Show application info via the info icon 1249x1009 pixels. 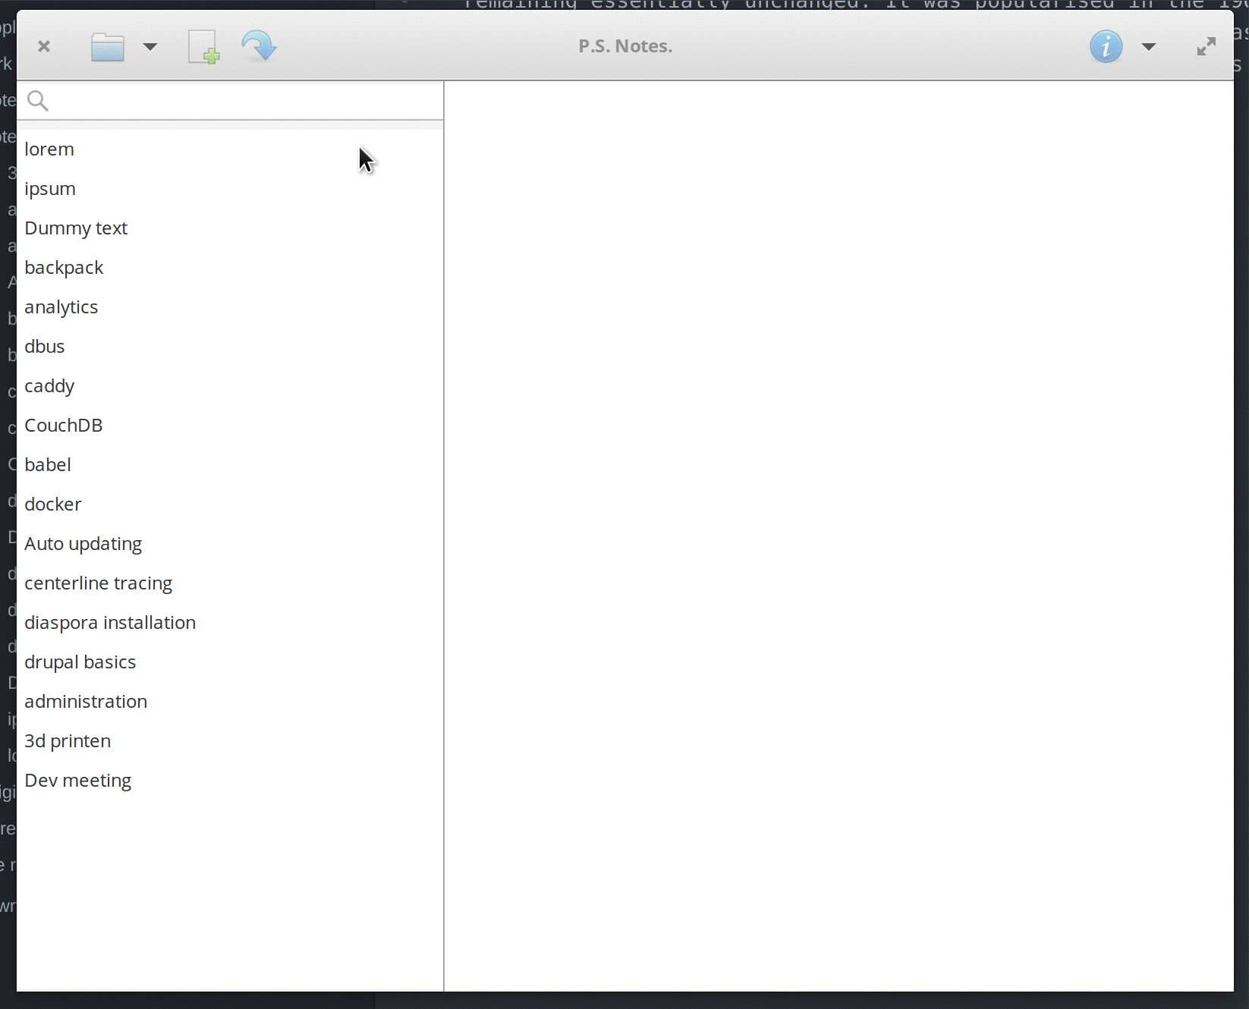pos(1106,46)
